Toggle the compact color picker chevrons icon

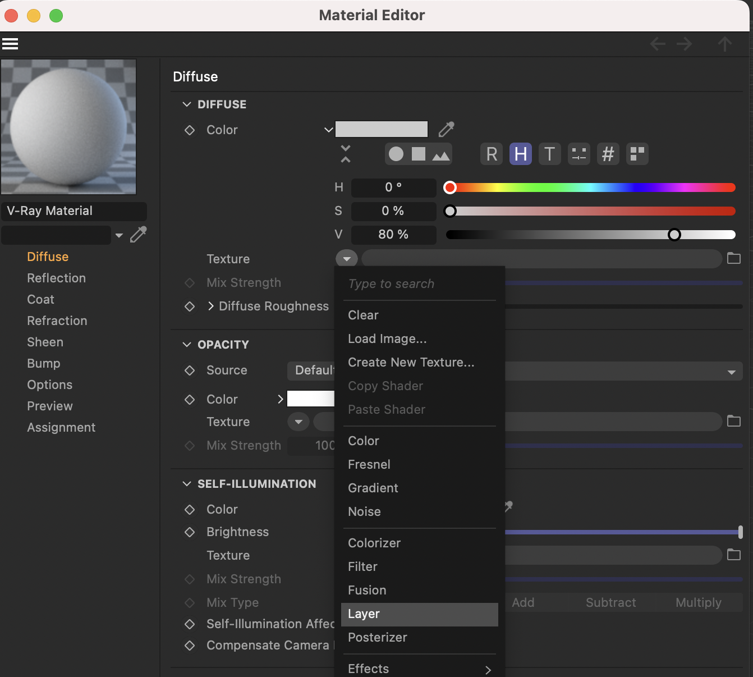(346, 154)
